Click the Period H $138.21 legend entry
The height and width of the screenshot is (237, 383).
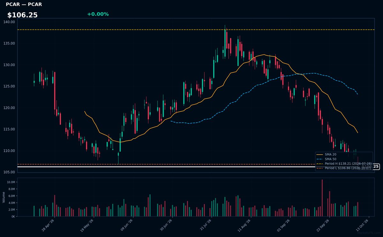coord(344,163)
